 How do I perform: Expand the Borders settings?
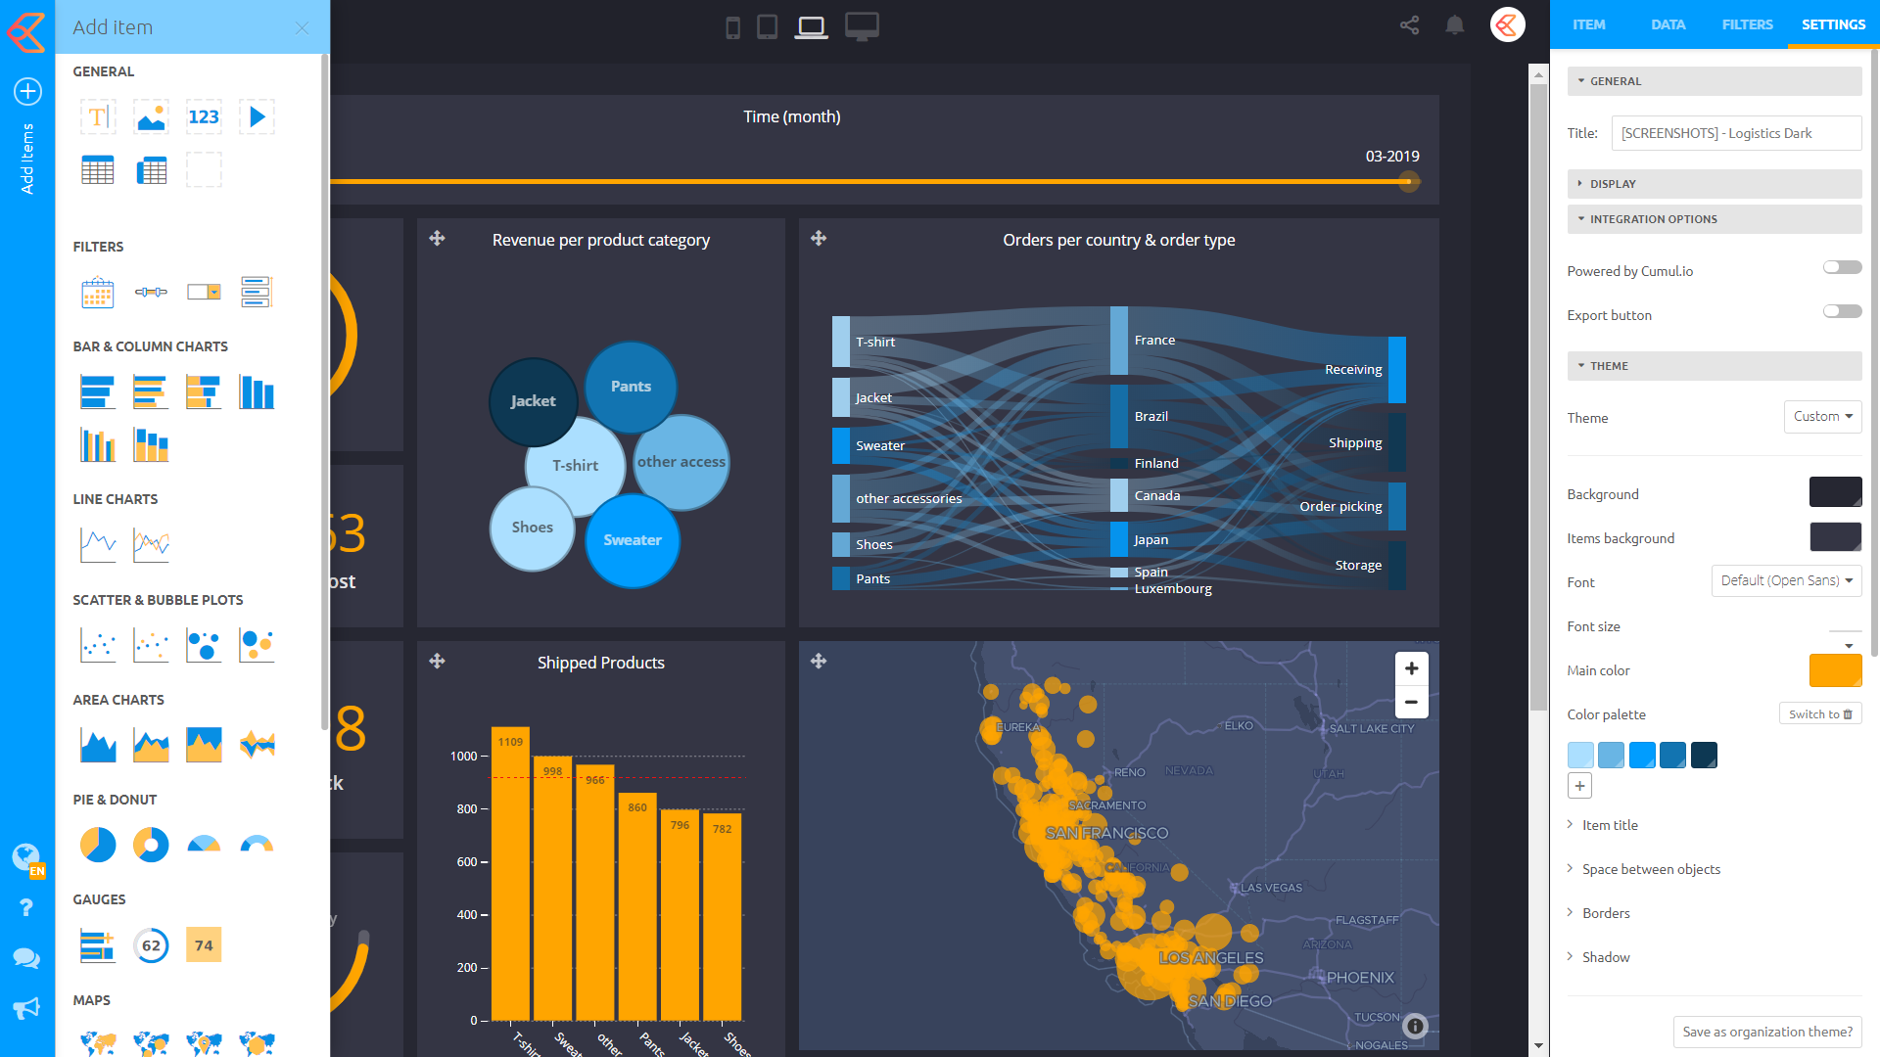point(1606,913)
